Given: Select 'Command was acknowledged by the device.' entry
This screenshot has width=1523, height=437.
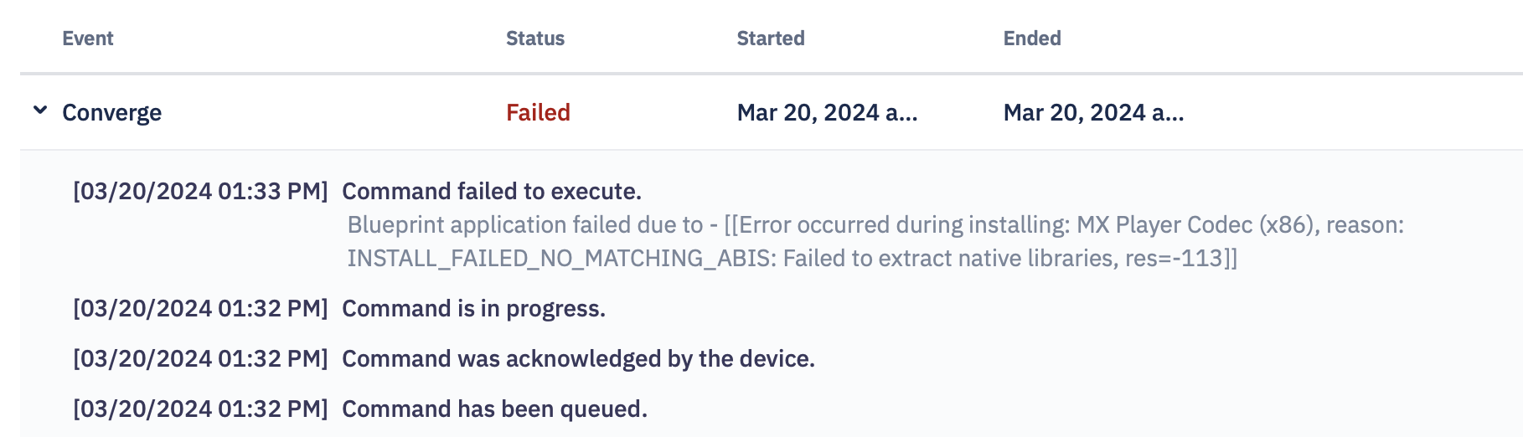Looking at the screenshot, I should 578,358.
